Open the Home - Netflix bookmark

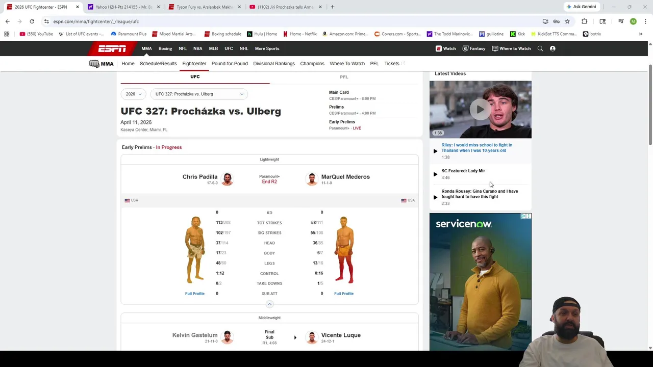click(x=299, y=34)
